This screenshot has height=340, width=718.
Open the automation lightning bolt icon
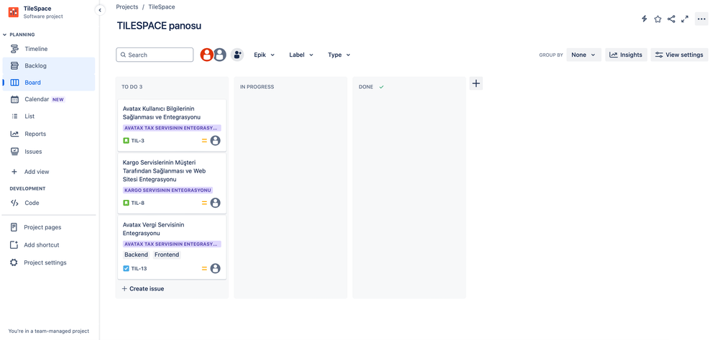click(644, 19)
